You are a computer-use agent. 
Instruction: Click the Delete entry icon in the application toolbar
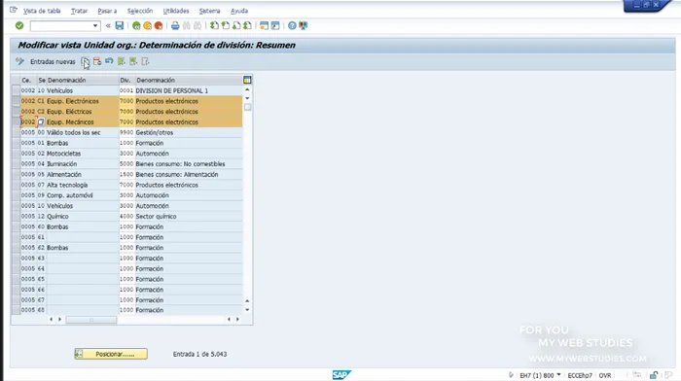coord(97,61)
